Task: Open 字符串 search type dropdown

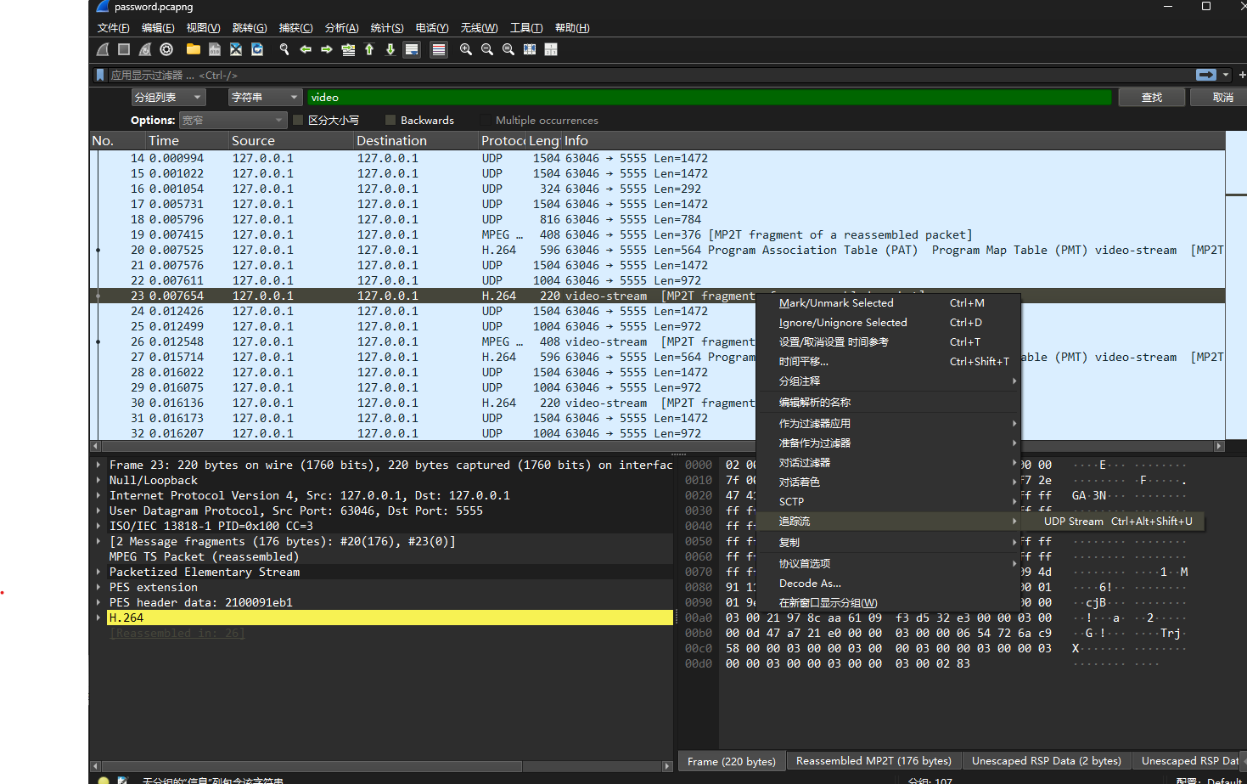Action: pyautogui.click(x=265, y=98)
